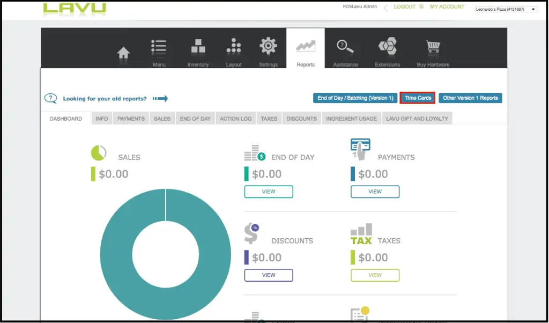Open Assistance magnifier icon
549x323 pixels.
point(345,48)
